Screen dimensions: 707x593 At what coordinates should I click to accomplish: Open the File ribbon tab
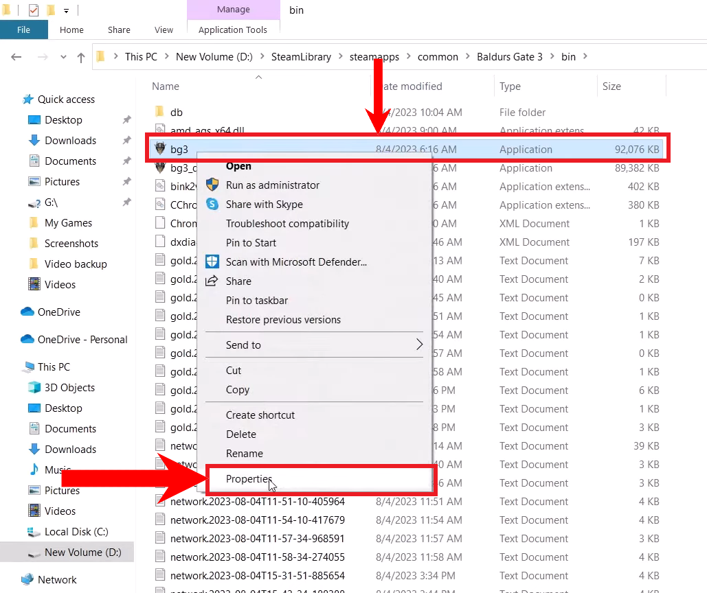point(23,30)
